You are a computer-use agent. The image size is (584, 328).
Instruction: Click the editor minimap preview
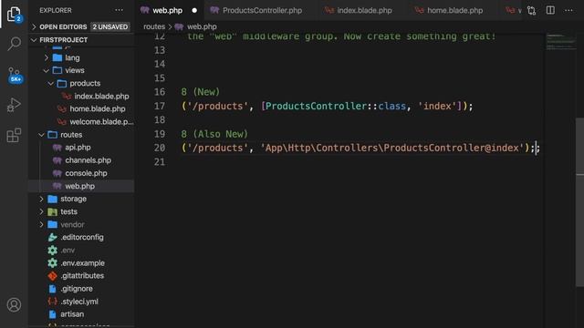click(x=560, y=42)
